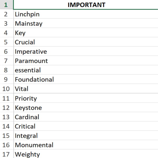This screenshot has height=158, width=158.
Task: Select the IMPORTANT header cell
Action: [86, 5]
